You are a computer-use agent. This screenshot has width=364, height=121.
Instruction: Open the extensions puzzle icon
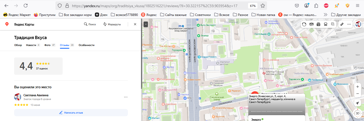316,6
